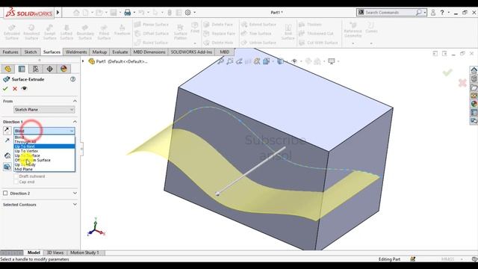Open the Motion Study 1 tab
This screenshot has height=269, width=478.
tap(84, 253)
